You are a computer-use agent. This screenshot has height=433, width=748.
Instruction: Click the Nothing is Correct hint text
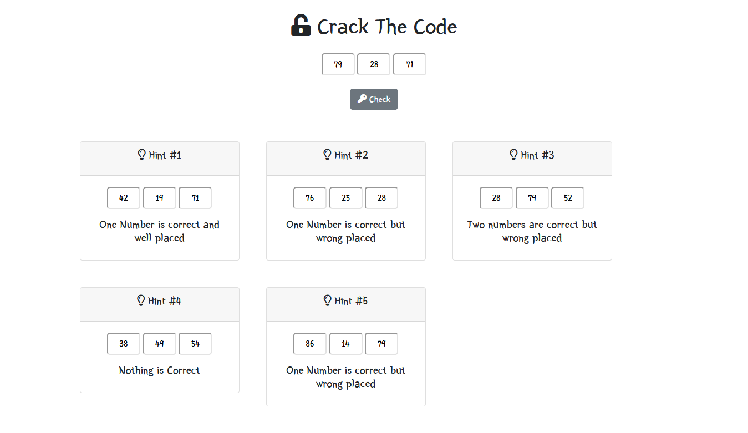click(x=160, y=370)
